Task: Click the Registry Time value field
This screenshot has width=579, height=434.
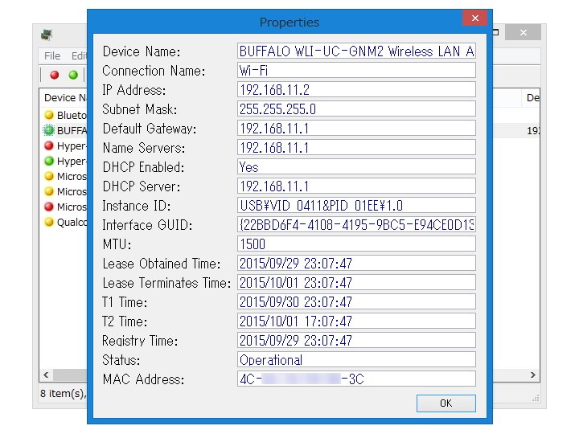Action: coord(356,340)
